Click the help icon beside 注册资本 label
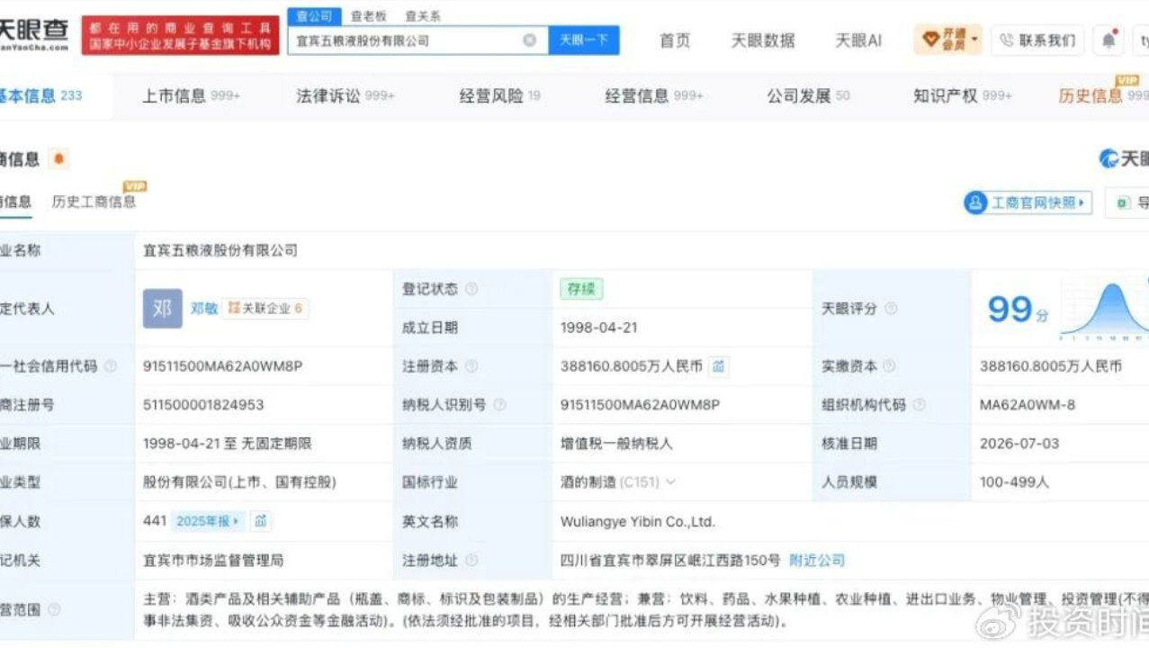The image size is (1149, 648). [x=471, y=366]
